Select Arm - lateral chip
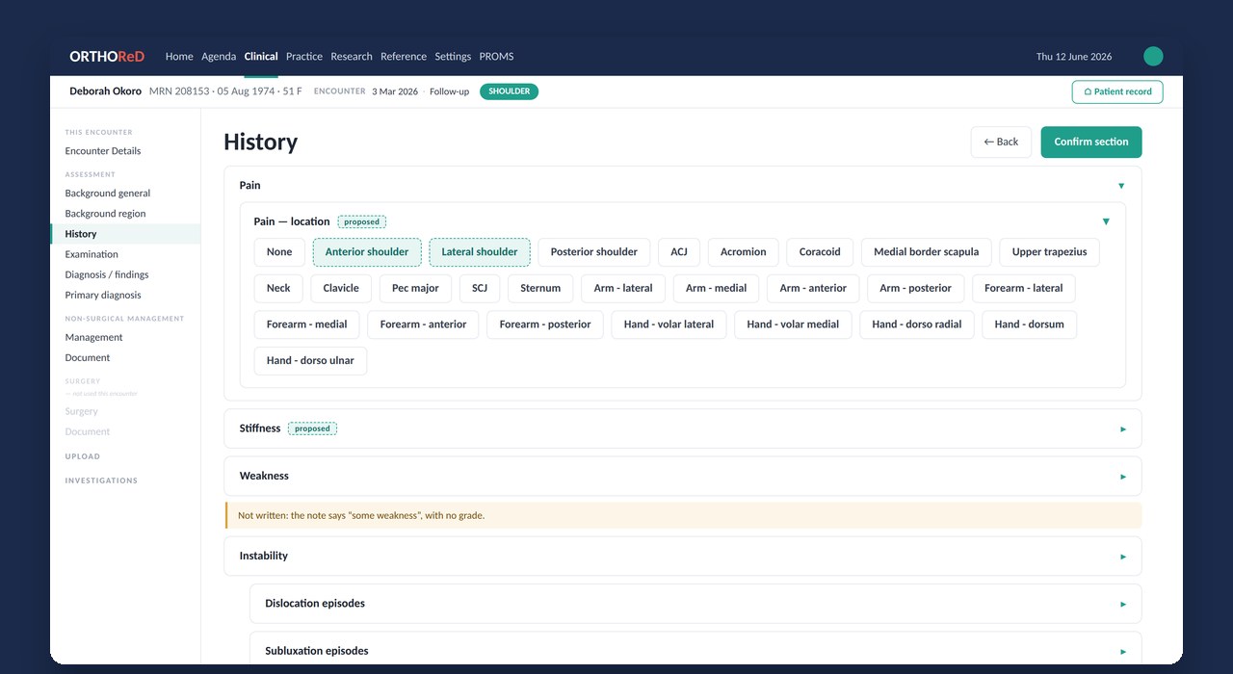Image resolution: width=1233 pixels, height=674 pixels. [623, 288]
